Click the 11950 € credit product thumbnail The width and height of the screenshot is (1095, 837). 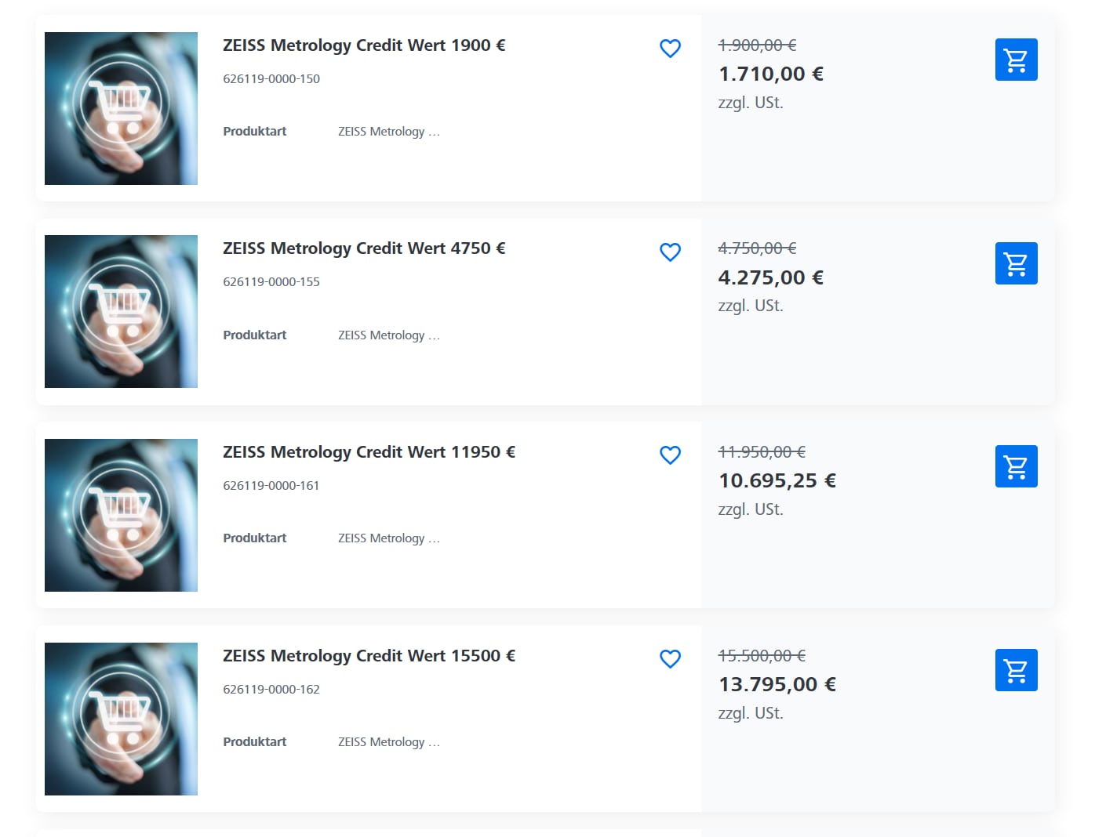[121, 515]
